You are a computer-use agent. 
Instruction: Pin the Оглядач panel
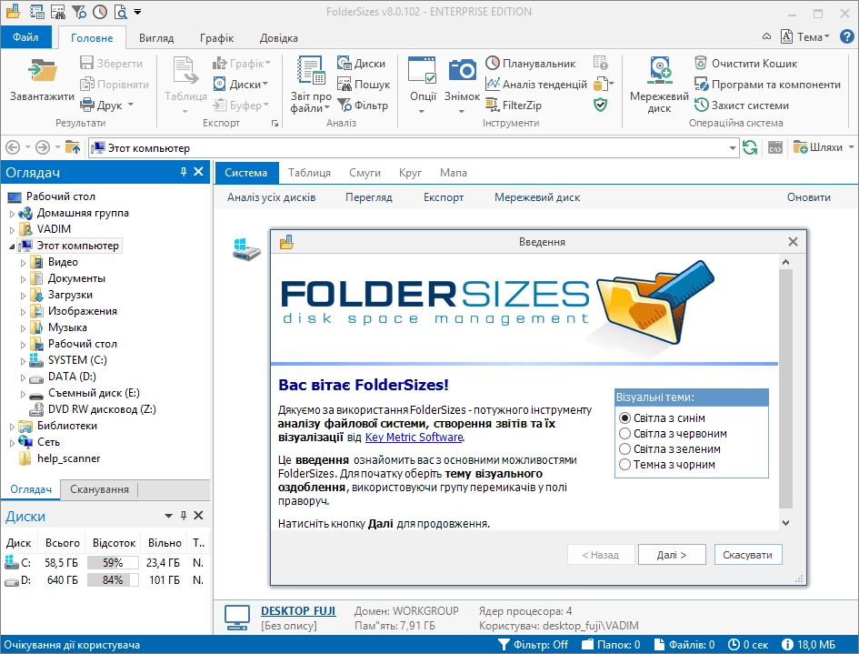184,172
